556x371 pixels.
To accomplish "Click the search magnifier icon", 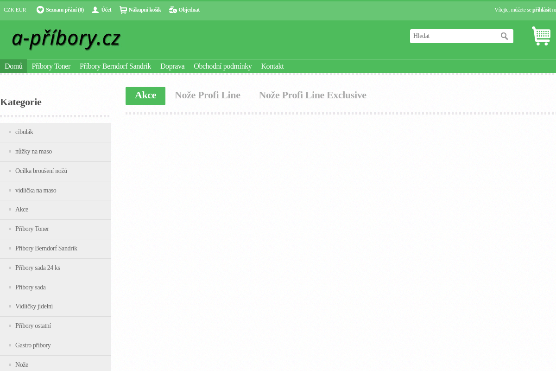I will (504, 36).
